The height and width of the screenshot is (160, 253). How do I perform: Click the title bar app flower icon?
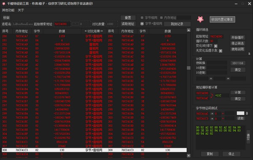[4, 3]
